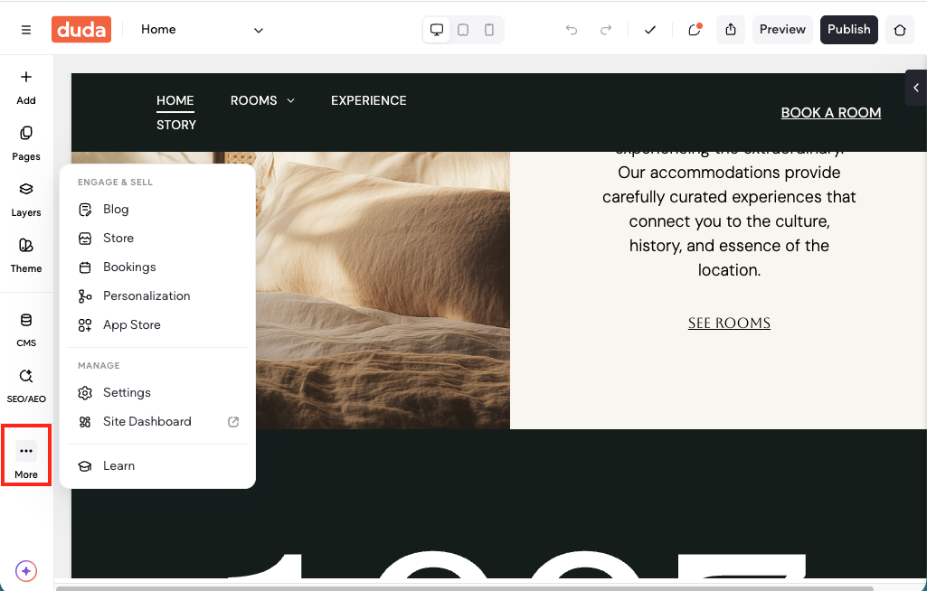Image resolution: width=927 pixels, height=591 pixels.
Task: Select Blog from the More menu
Action: pyautogui.click(x=116, y=209)
